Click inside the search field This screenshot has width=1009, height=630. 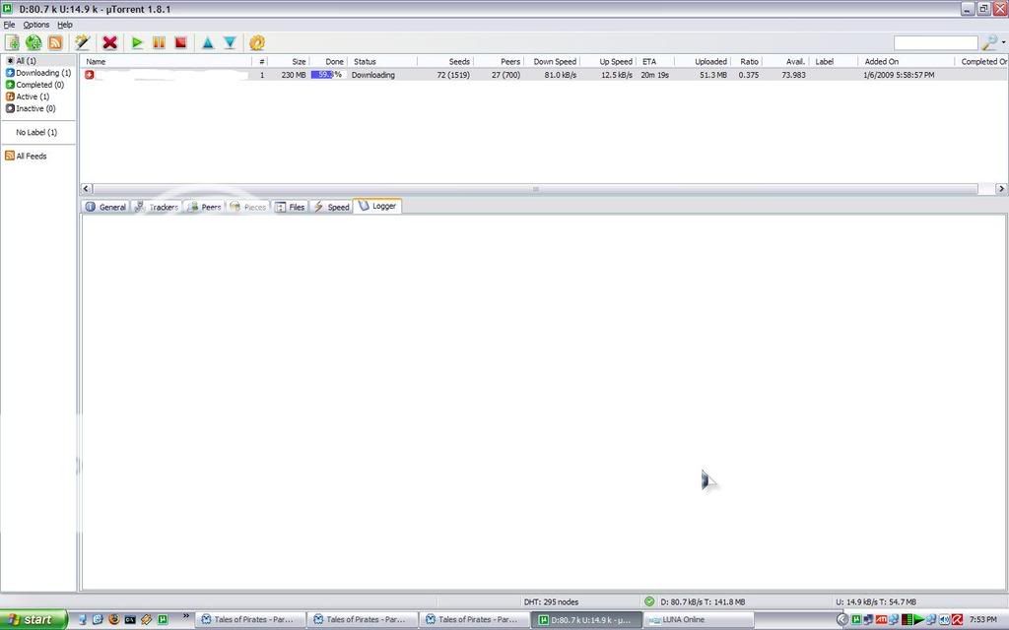point(936,42)
